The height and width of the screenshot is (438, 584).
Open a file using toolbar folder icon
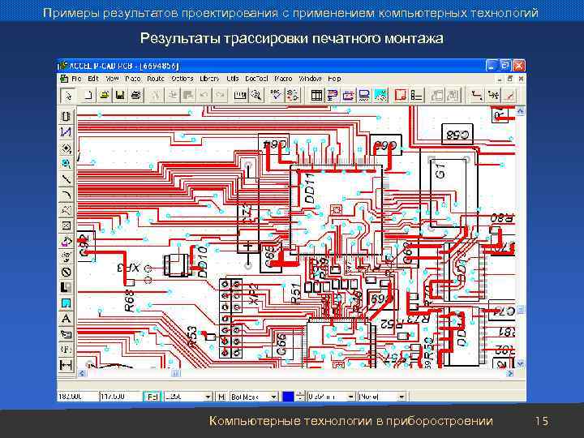105,96
